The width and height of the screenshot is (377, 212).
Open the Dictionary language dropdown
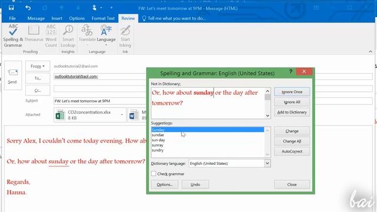coord(267,164)
